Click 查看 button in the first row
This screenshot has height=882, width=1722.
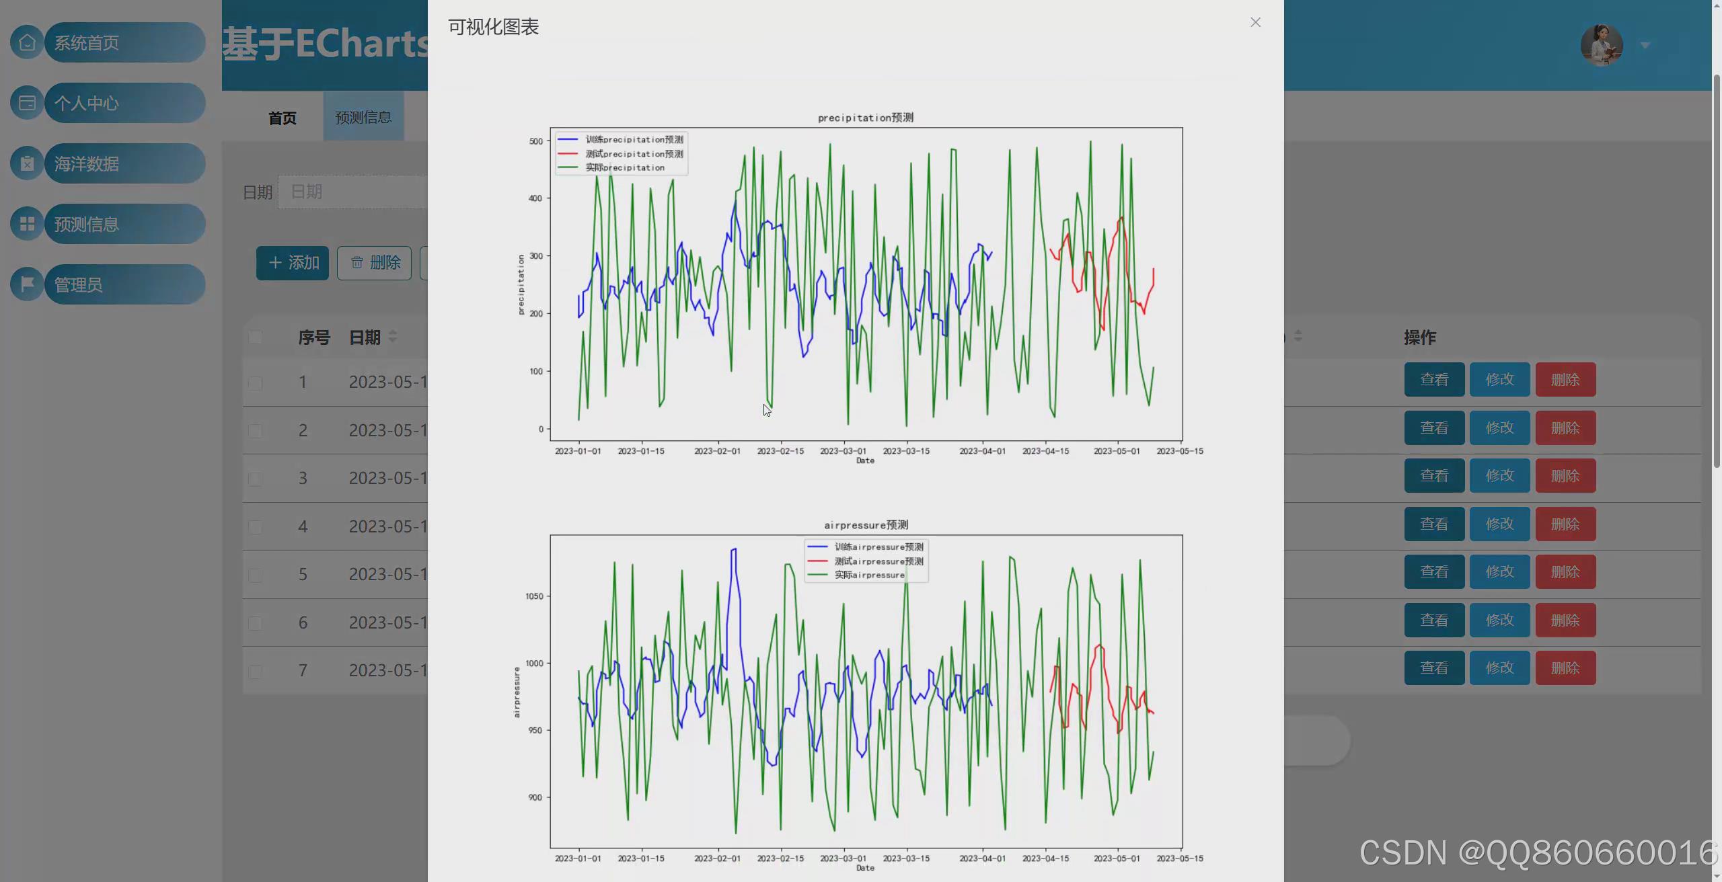coord(1434,380)
